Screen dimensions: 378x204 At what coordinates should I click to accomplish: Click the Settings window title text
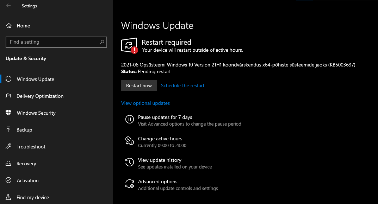pyautogui.click(x=29, y=6)
